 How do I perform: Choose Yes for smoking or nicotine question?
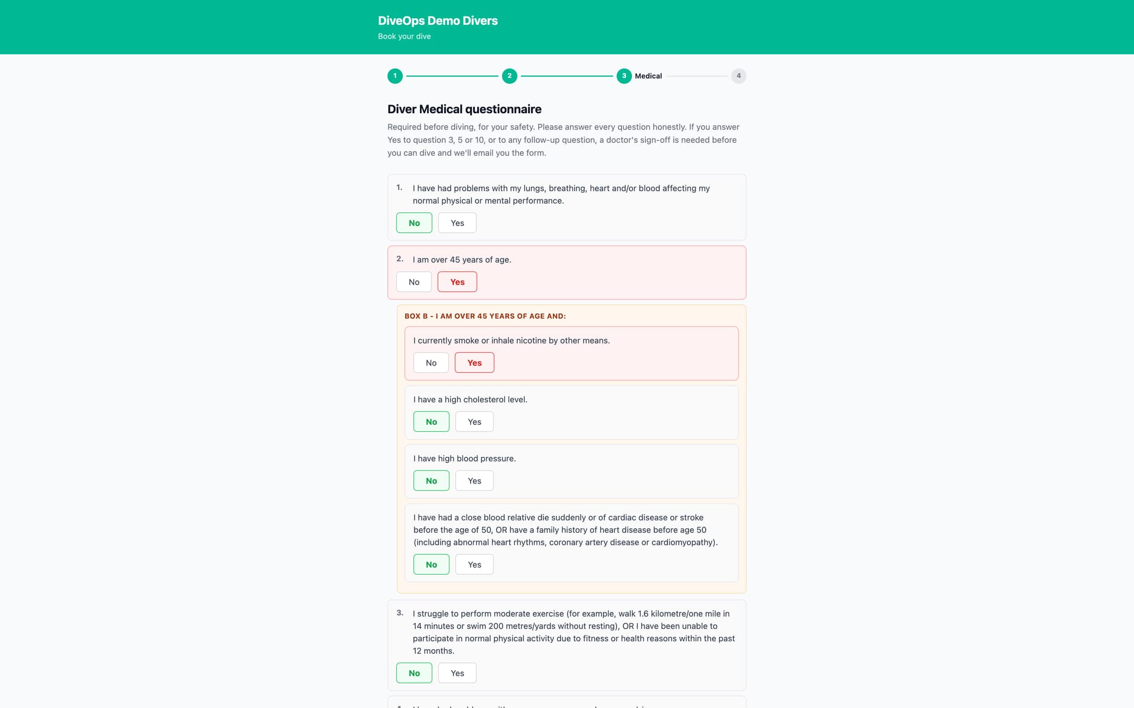(474, 363)
